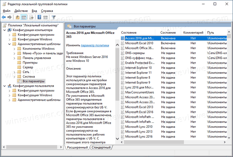Toggle the Show/Hide action pane icon
233x157 pixels.
(45, 17)
